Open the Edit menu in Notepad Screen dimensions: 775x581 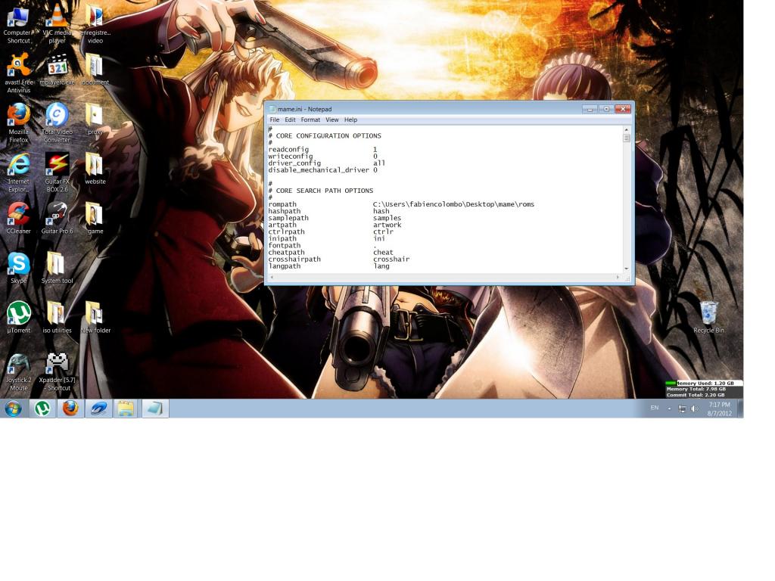click(x=290, y=120)
